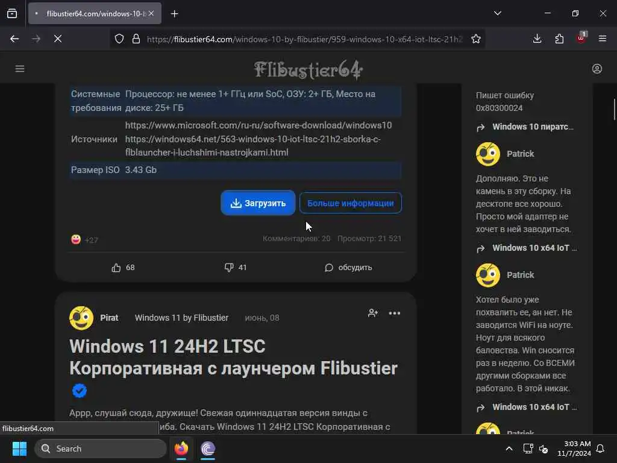Click the first Patrick comment avatar
Viewport: 617px width, 463px height.
coord(488,154)
